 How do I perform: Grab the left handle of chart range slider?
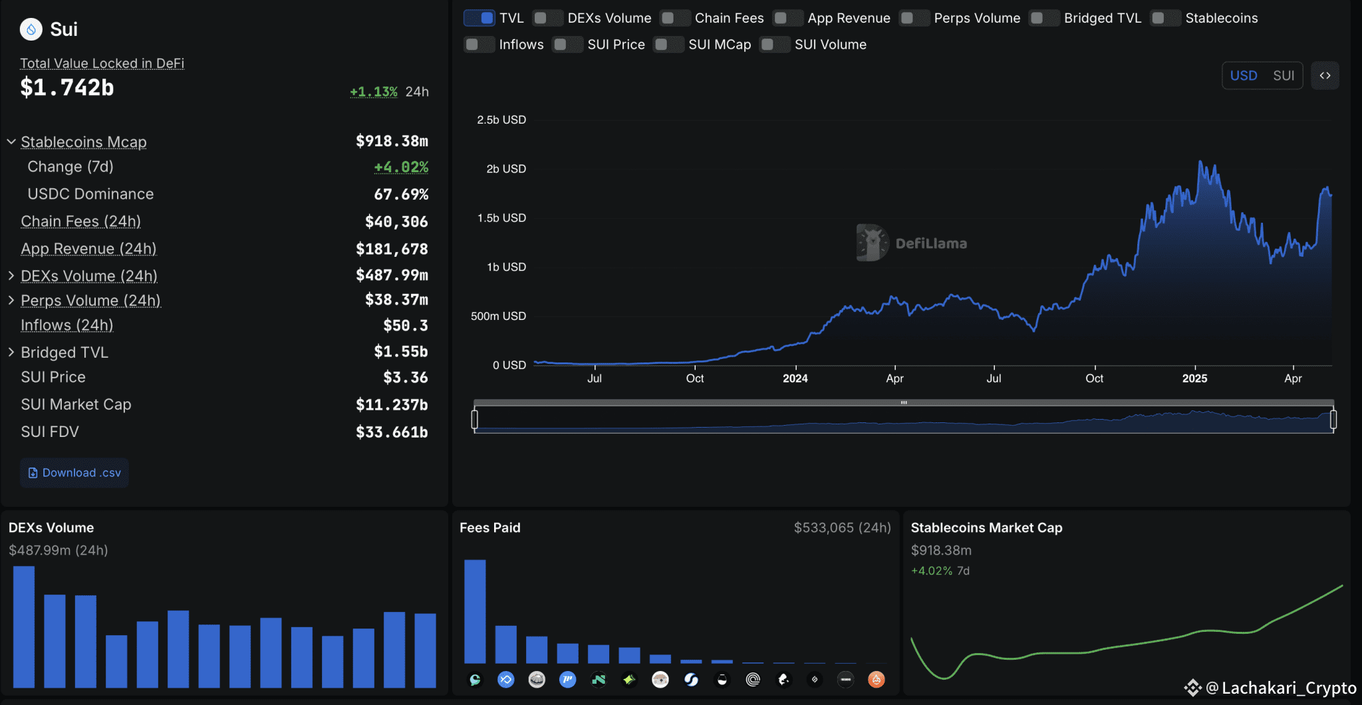click(474, 420)
